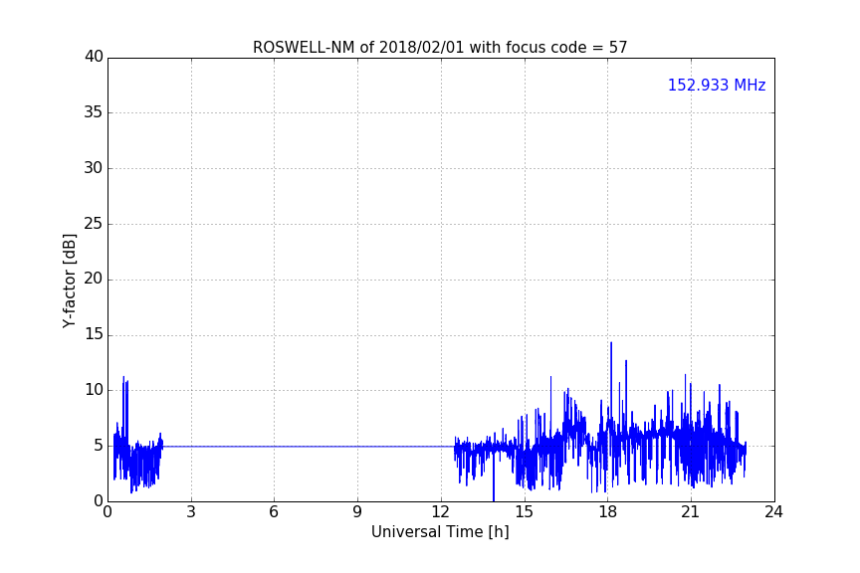This screenshot has width=860, height=573.
Task: Click the "Y-factor [dB]" axis label
Action: click(69, 281)
